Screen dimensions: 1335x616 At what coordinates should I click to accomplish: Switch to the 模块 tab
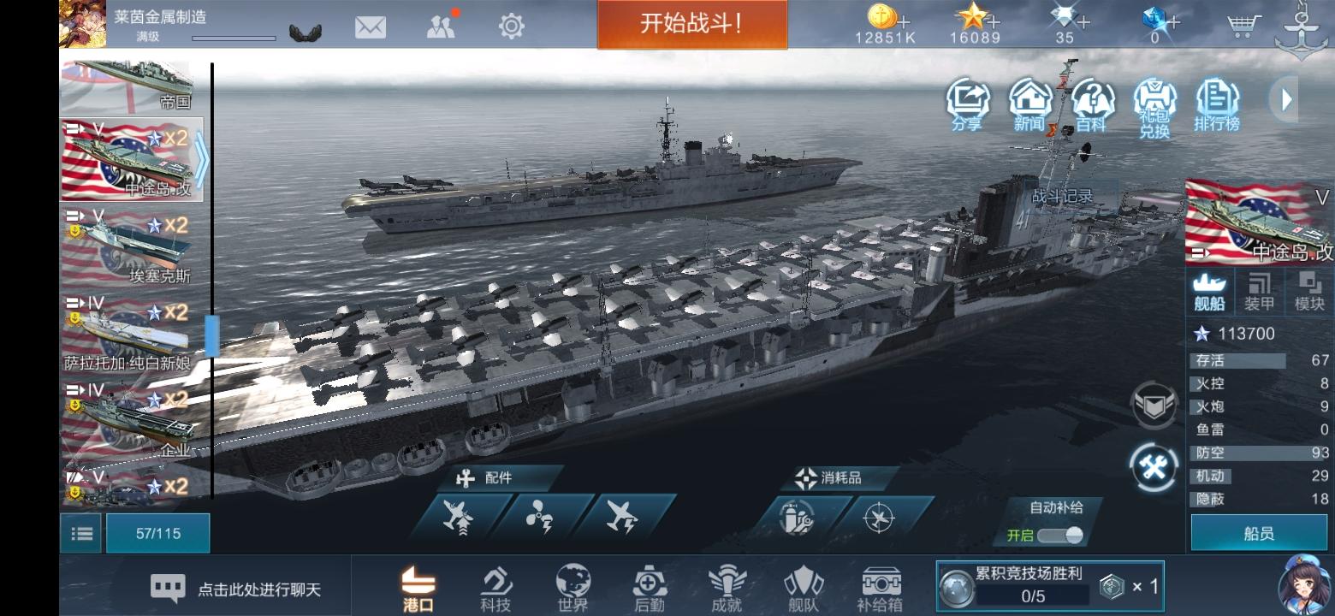click(1309, 292)
